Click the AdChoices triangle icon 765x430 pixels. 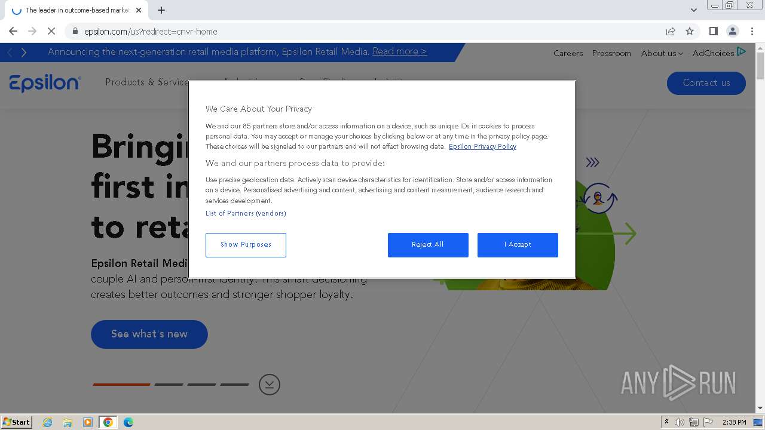coord(741,52)
